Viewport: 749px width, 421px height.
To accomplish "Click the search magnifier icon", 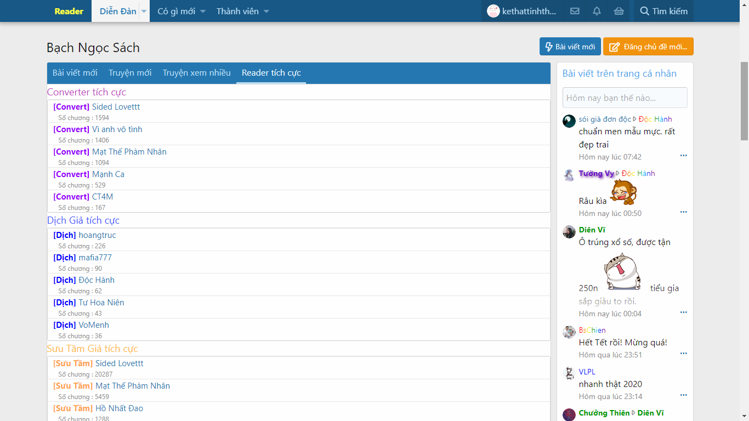I will [644, 11].
